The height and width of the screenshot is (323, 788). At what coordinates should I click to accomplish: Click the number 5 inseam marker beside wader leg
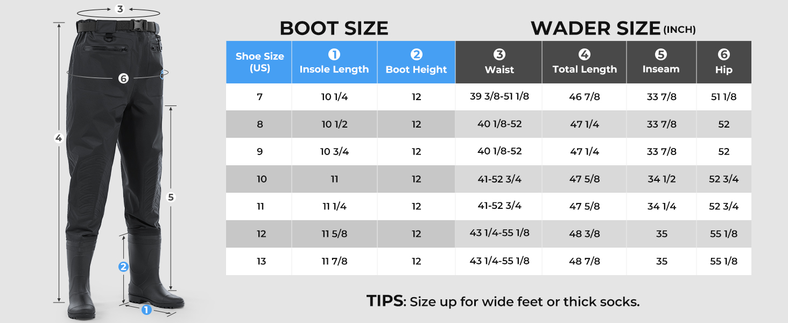(x=171, y=197)
